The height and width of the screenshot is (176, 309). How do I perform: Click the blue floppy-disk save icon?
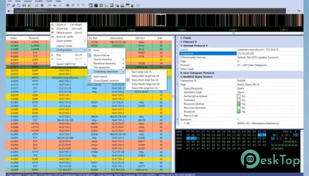(24, 5)
